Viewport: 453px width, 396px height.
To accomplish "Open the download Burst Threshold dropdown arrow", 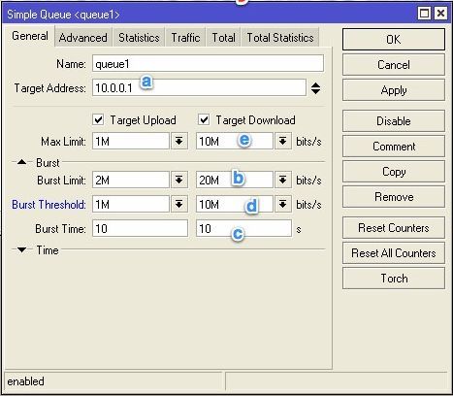I will click(283, 204).
